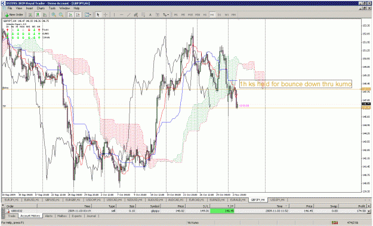
Task: Open the Insert menu
Action: [29, 8]
